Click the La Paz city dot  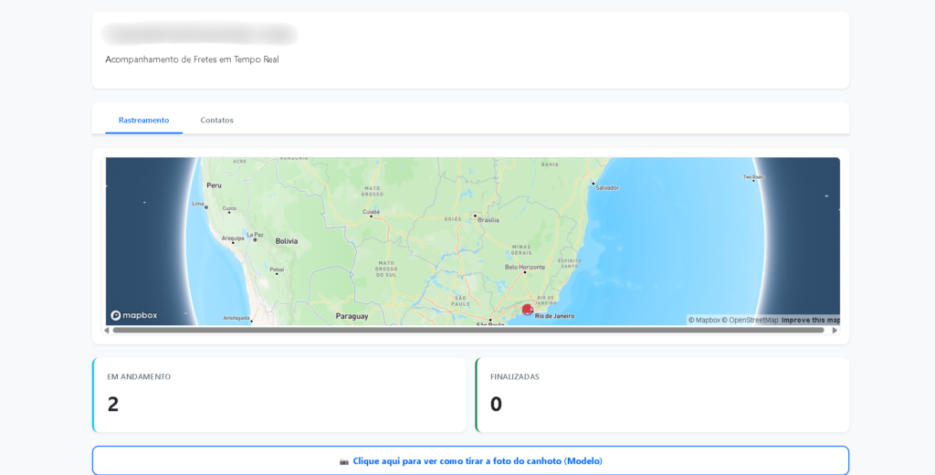(x=255, y=239)
